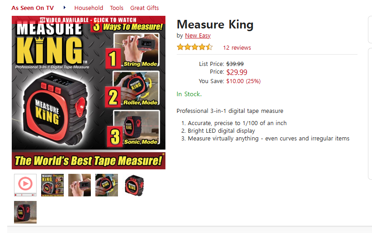The height and width of the screenshot is (233, 372).
Task: Open the sonic mode thumbnail in second row
Action: pos(25,212)
